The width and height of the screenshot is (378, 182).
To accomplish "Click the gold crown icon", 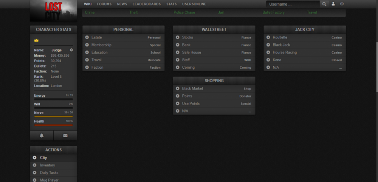I will (36, 40).
